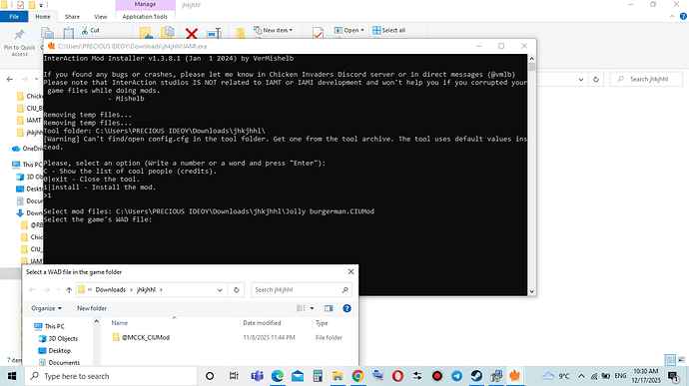689x386 pixels.
Task: Open Telegram from the taskbar
Action: (x=457, y=376)
